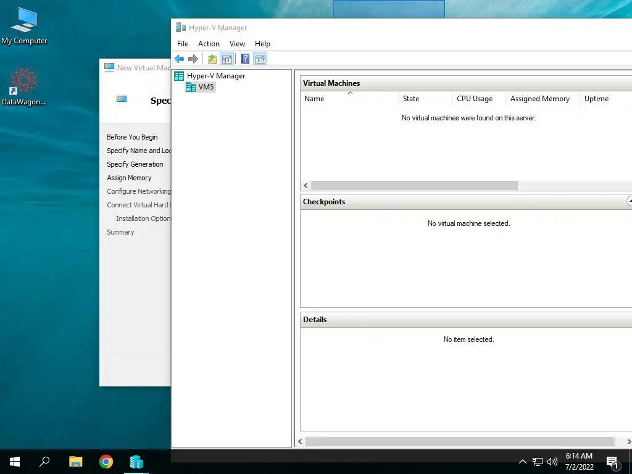Image resolution: width=632 pixels, height=474 pixels.
Task: Click Virtual Machines list scrollbar left arrow
Action: pyautogui.click(x=306, y=185)
